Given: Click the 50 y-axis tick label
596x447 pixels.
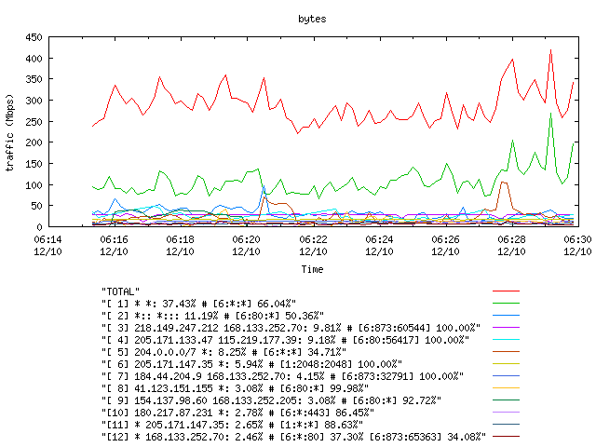Looking at the screenshot, I should click(x=37, y=206).
